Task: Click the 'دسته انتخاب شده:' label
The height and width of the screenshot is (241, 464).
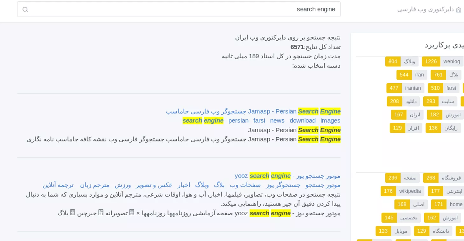Action: pos(316,66)
